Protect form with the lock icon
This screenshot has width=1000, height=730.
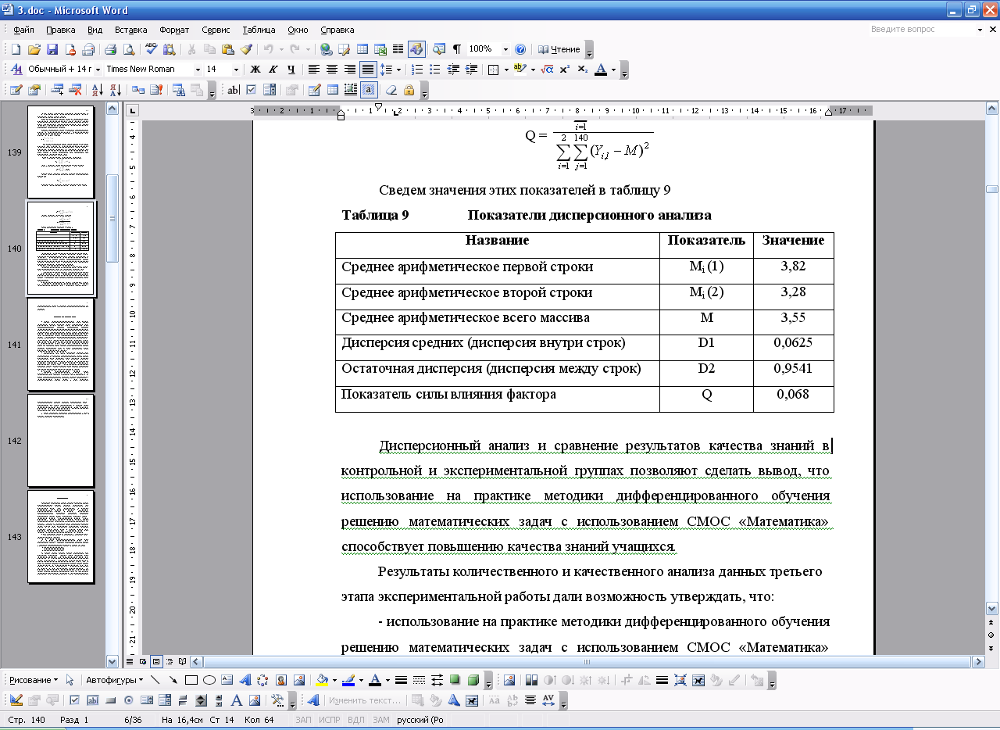[409, 89]
